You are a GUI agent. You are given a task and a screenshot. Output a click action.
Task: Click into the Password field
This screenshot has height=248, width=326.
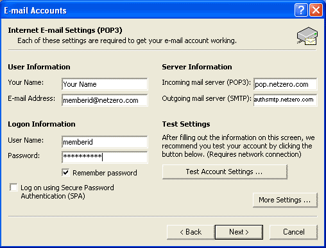point(105,157)
